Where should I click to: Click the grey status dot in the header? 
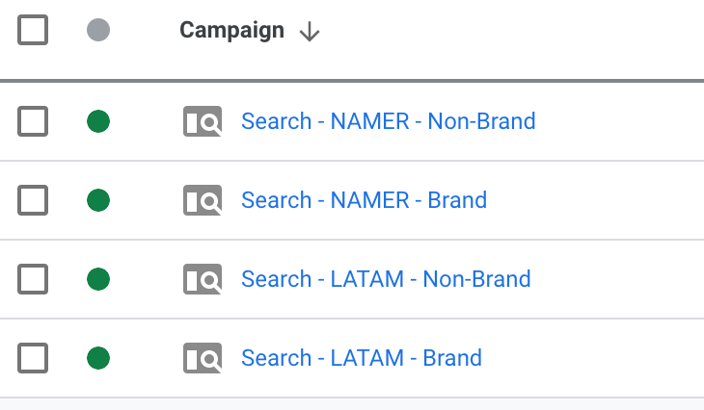tap(97, 31)
